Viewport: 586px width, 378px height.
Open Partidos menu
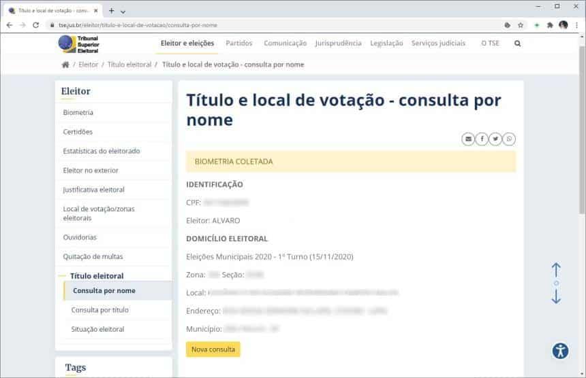pyautogui.click(x=238, y=44)
